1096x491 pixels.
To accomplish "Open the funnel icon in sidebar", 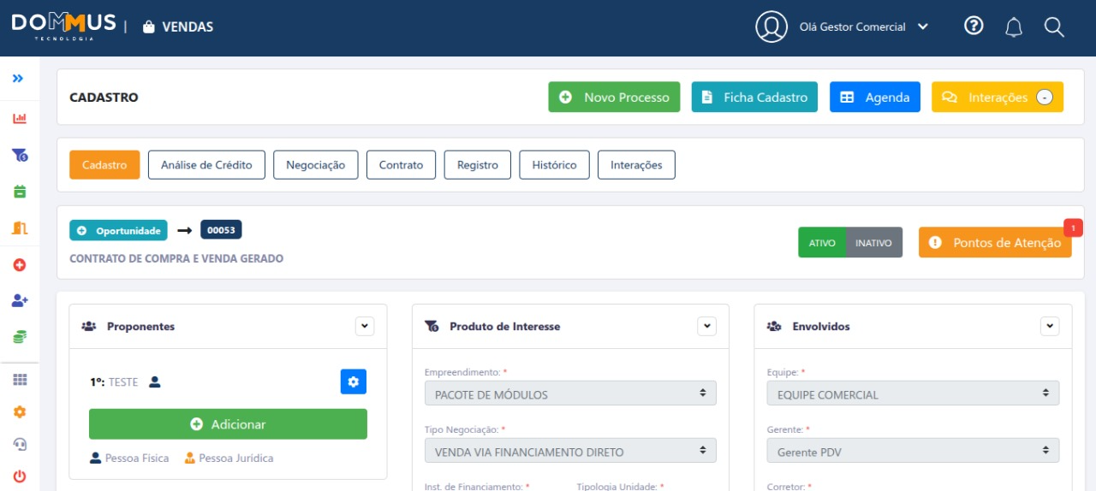I will tap(20, 155).
